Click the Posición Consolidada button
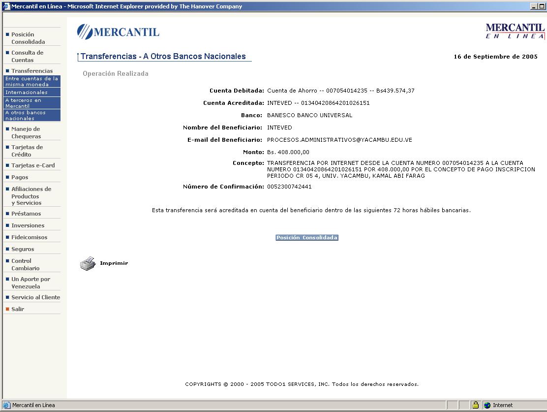Image resolution: width=547 pixels, height=412 pixels. click(x=307, y=237)
